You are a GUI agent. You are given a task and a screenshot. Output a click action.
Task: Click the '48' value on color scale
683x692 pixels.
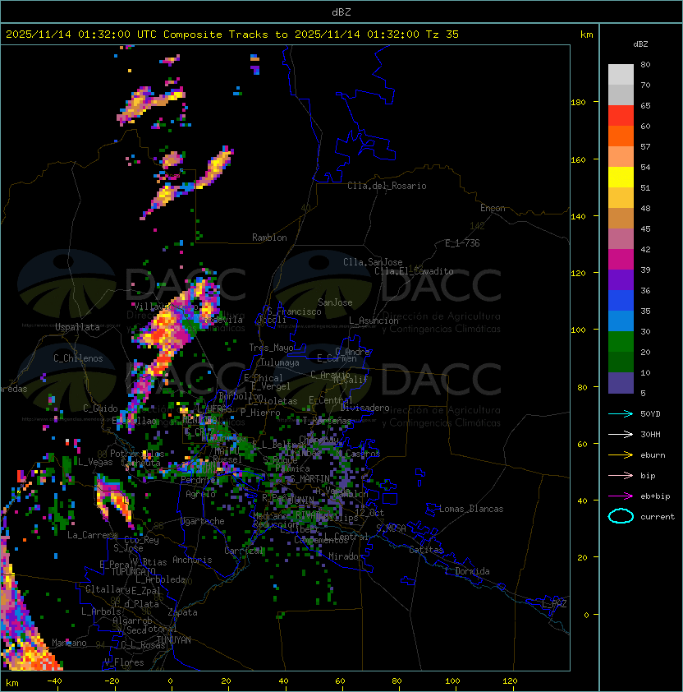645,208
